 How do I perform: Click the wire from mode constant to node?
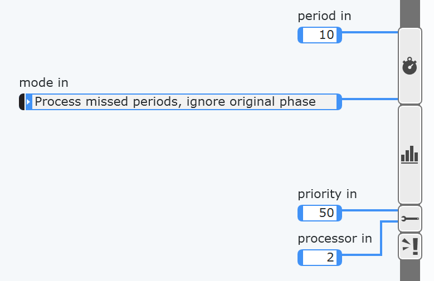(370, 98)
